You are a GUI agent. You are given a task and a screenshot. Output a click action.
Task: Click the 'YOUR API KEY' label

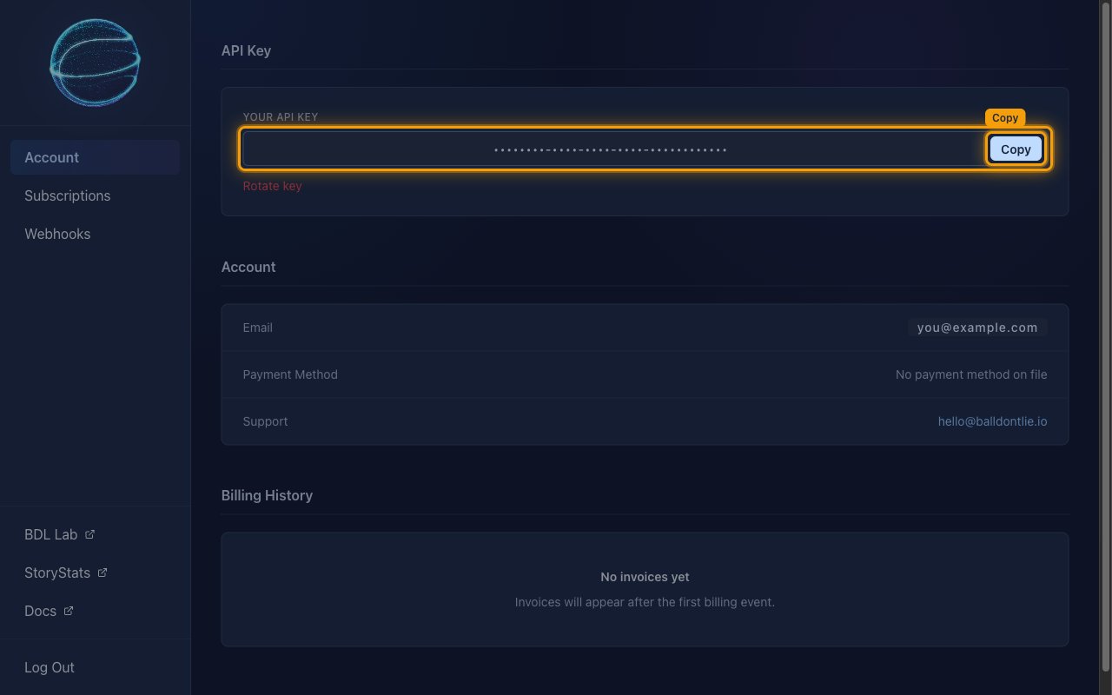281,117
